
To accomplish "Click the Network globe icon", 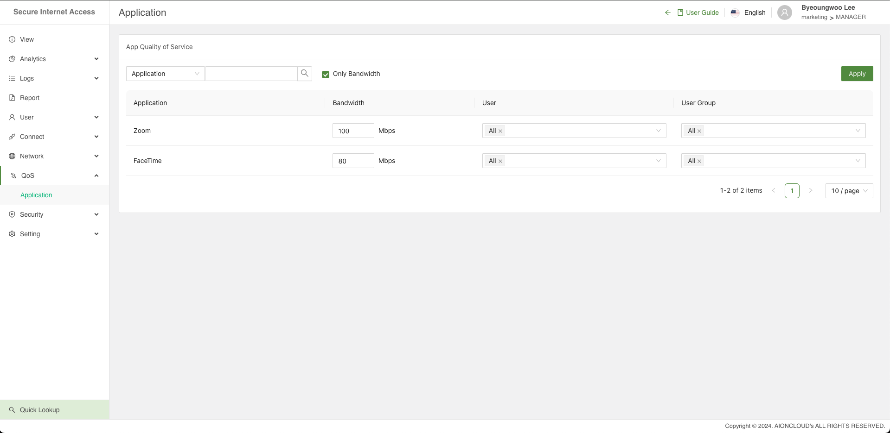I will pos(12,156).
